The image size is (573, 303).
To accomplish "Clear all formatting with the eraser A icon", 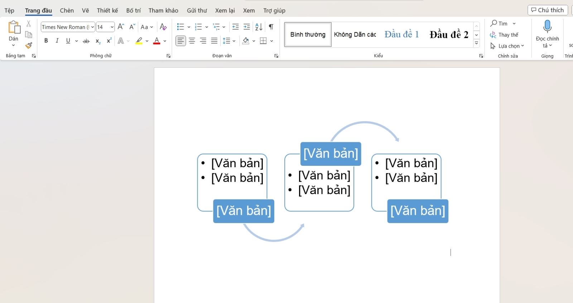I will tap(163, 27).
